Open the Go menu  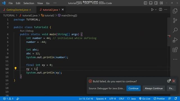[48, 3]
